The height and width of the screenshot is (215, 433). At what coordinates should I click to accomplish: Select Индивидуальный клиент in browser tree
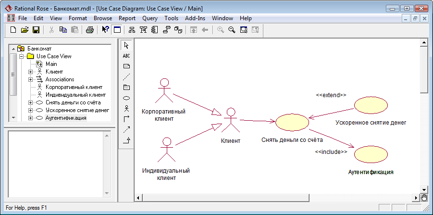[x=75, y=95]
